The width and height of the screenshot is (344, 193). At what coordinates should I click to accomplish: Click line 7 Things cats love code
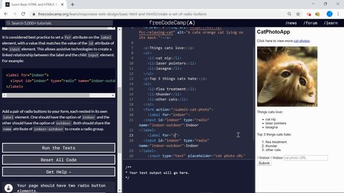[x=169, y=48]
